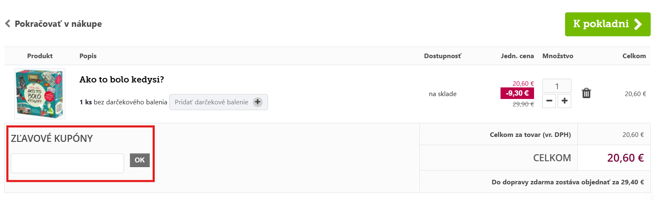
Task: Click the Pridať darčekové balenie label
Action: 211,102
